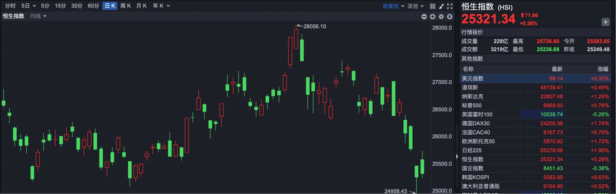Expand the 其他 options dropdown
616x194 pixels.
point(415,6)
